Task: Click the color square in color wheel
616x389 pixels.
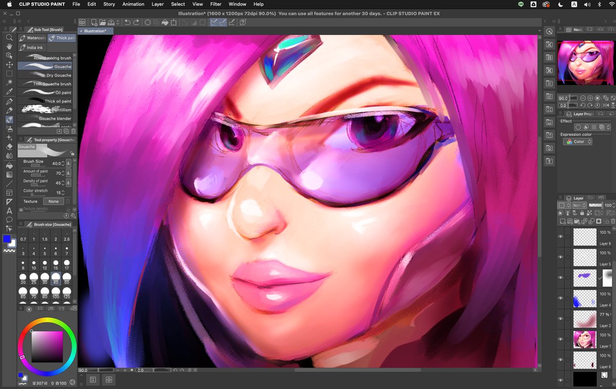Action: [47, 346]
